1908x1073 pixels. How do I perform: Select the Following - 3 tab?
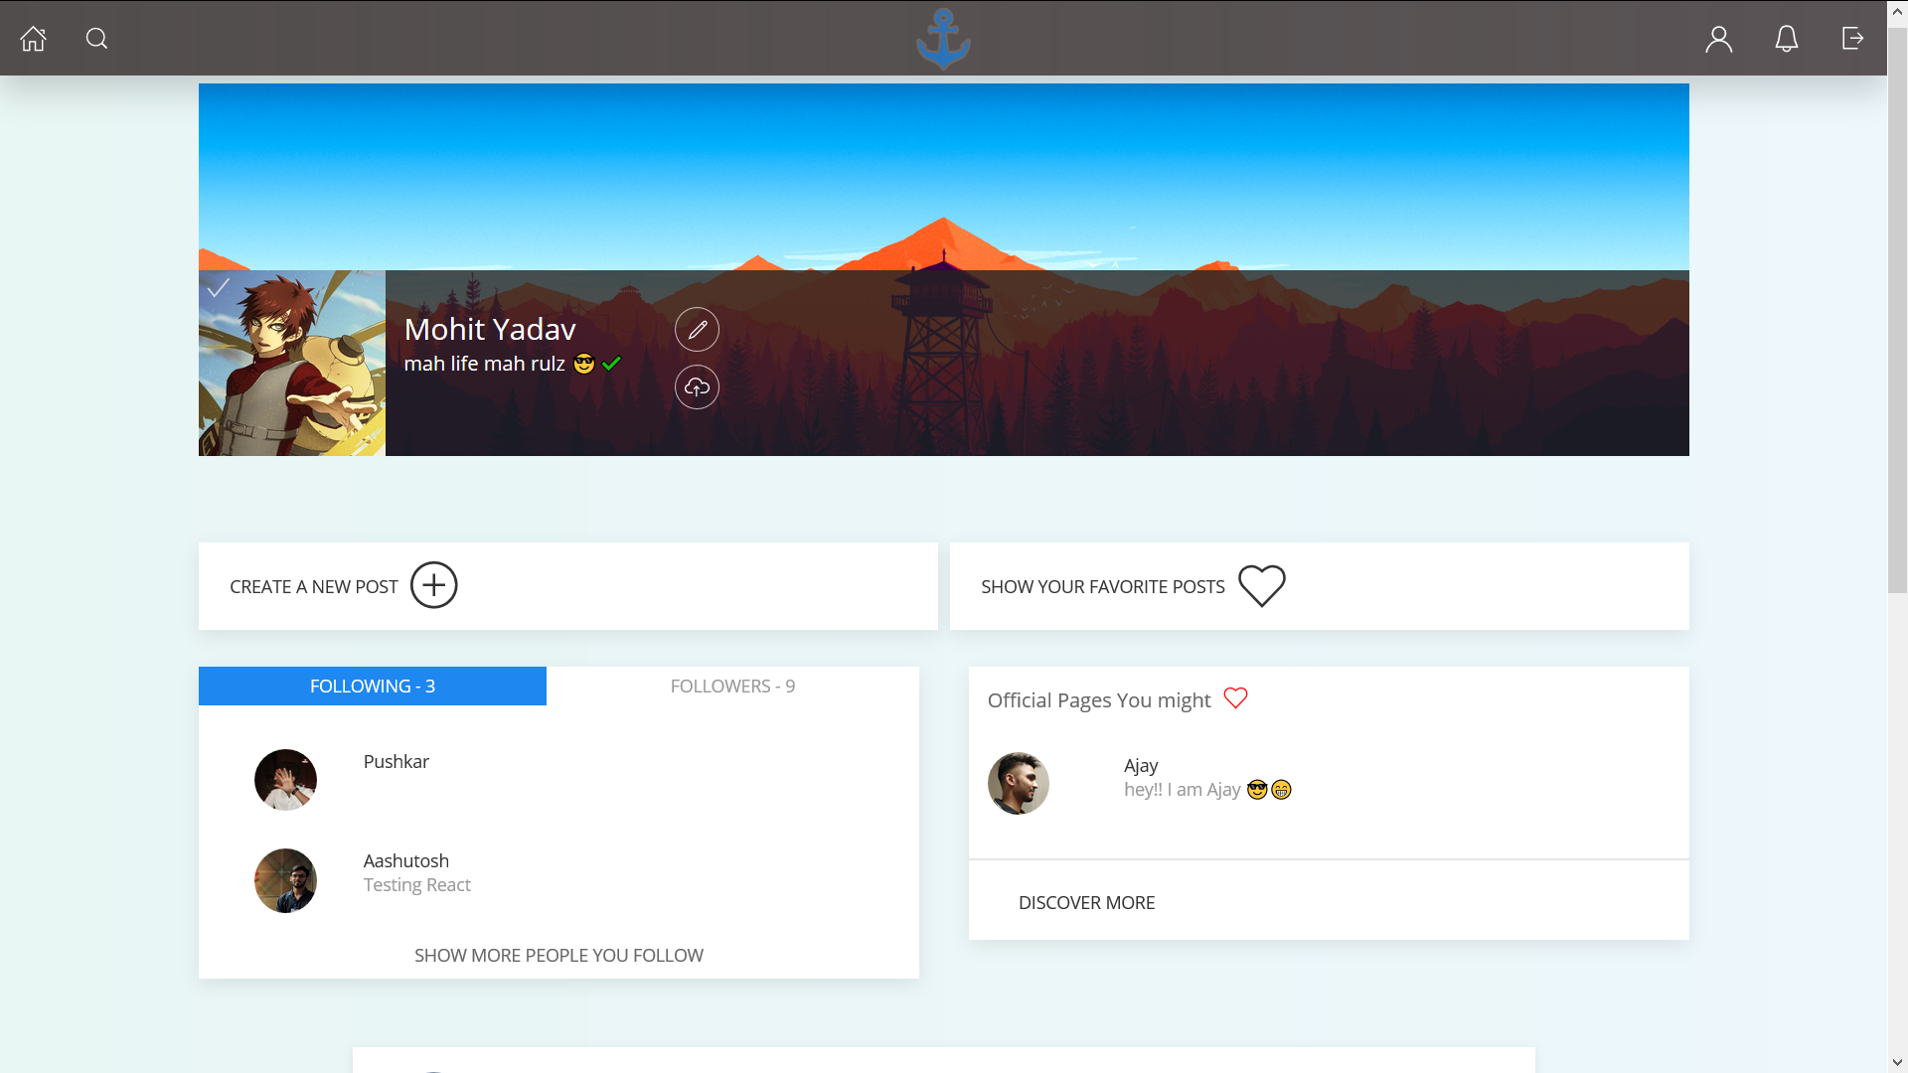point(373,687)
